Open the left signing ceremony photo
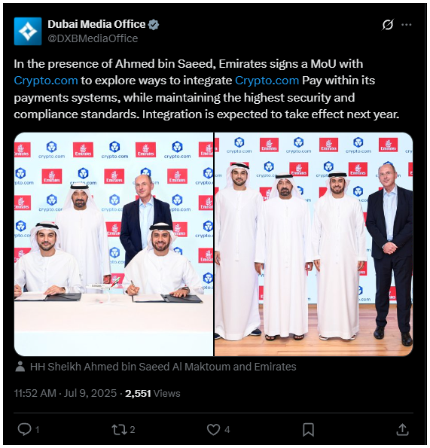430x448 pixels. 114,244
